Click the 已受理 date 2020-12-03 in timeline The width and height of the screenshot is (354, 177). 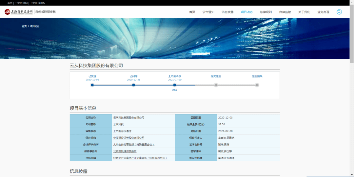pyautogui.click(x=92, y=80)
